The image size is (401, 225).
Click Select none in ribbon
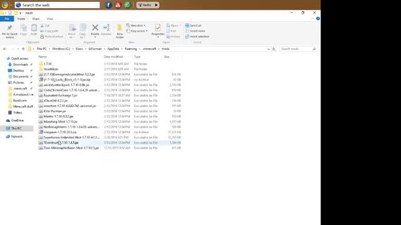[195, 31]
